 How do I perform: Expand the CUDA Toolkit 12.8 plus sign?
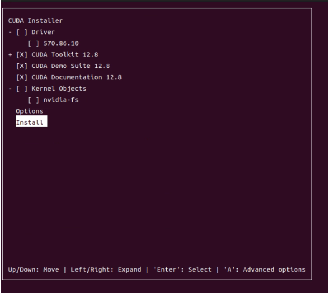(10, 54)
